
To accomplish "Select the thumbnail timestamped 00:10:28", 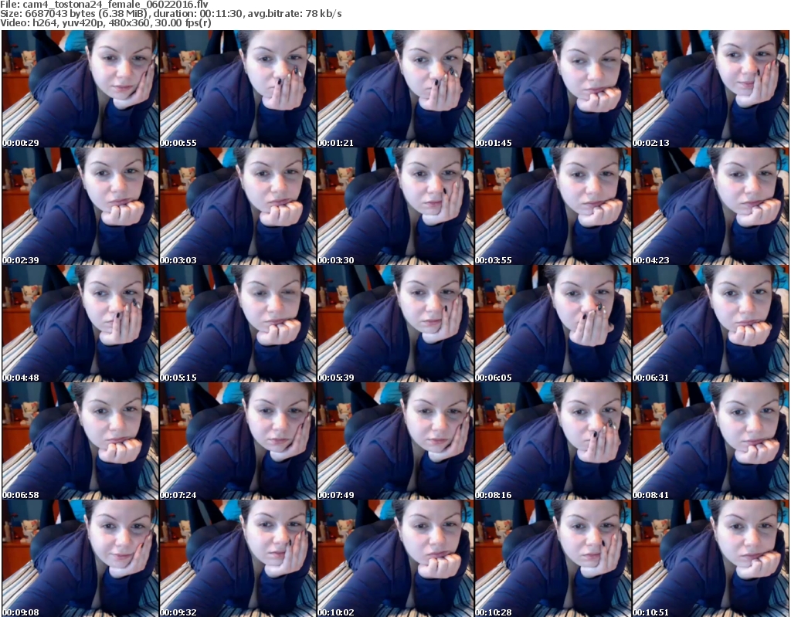I will 552,558.
